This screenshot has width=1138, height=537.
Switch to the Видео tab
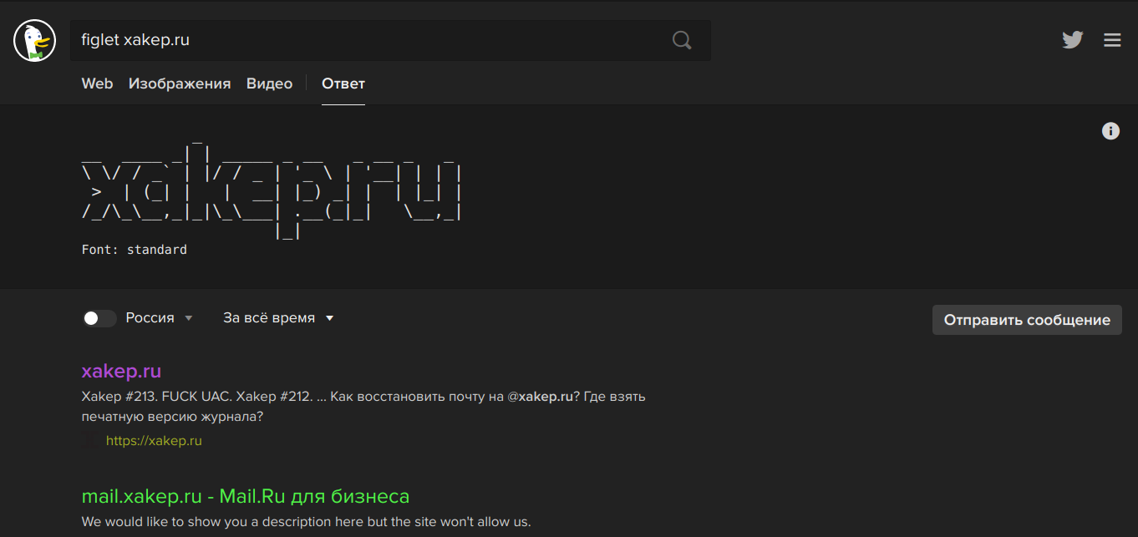click(x=269, y=84)
